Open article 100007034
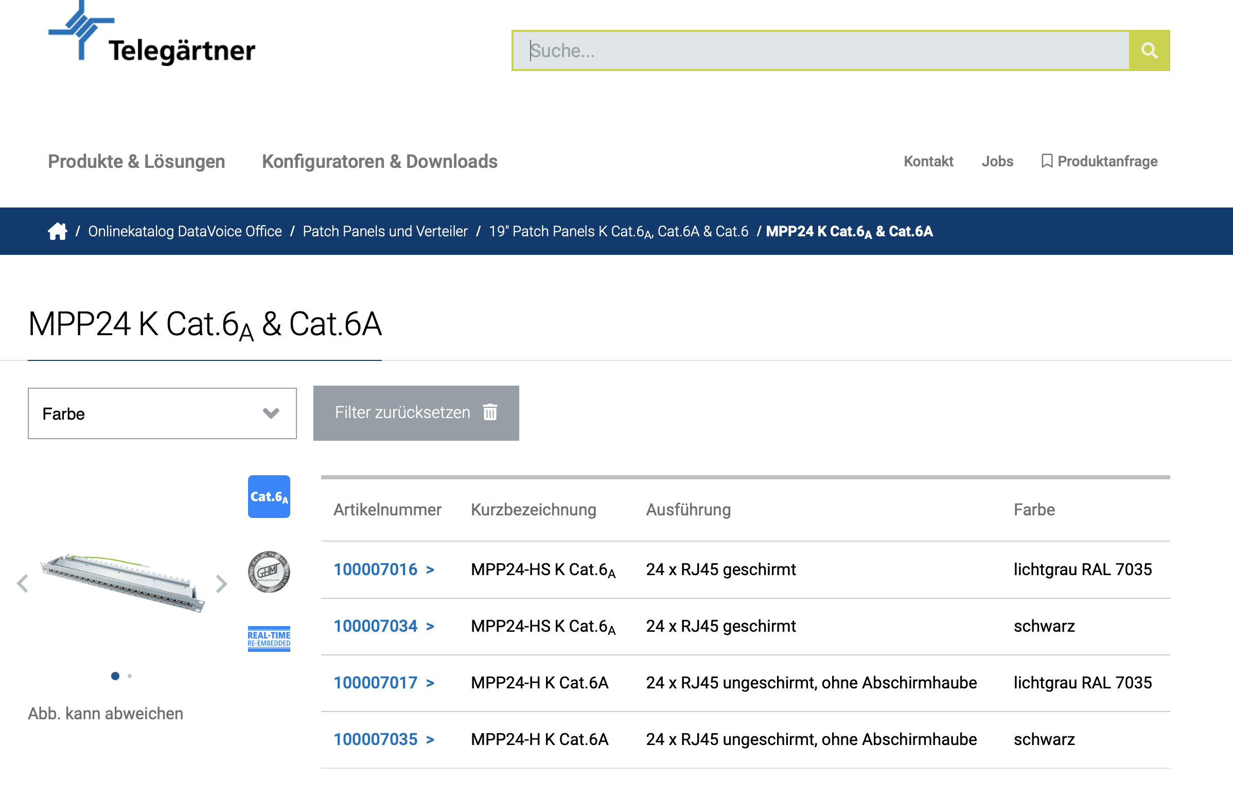Image resolution: width=1233 pixels, height=796 pixels. [x=384, y=626]
